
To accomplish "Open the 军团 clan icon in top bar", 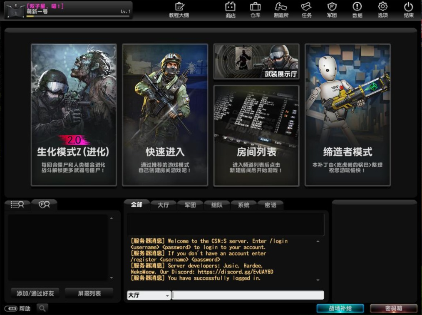I will coord(332,10).
